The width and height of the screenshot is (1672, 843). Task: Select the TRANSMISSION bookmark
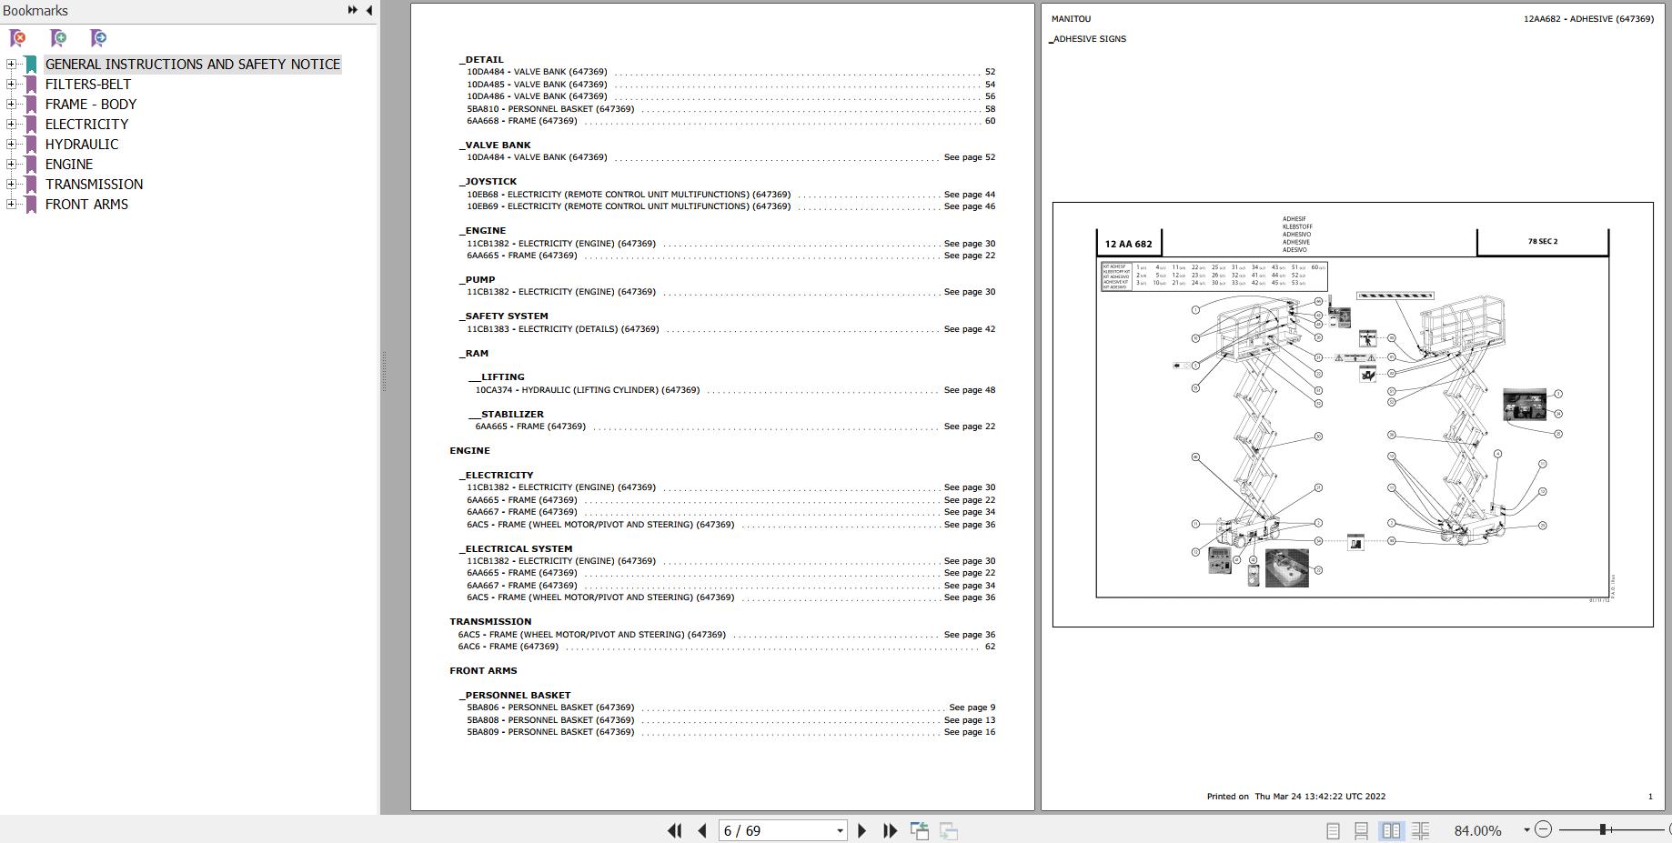click(x=94, y=184)
